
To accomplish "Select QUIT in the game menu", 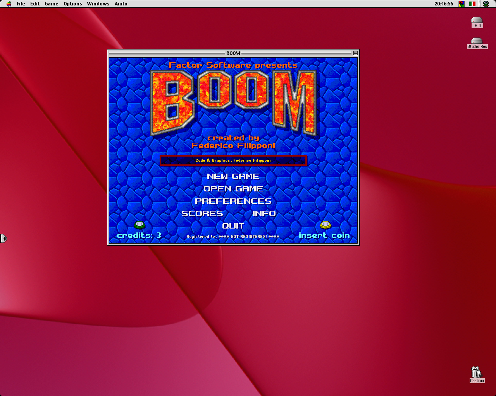I will pyautogui.click(x=233, y=226).
